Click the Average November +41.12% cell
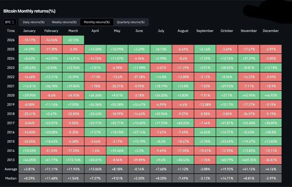Viewport: 292px width, 187px height. pos(249,169)
